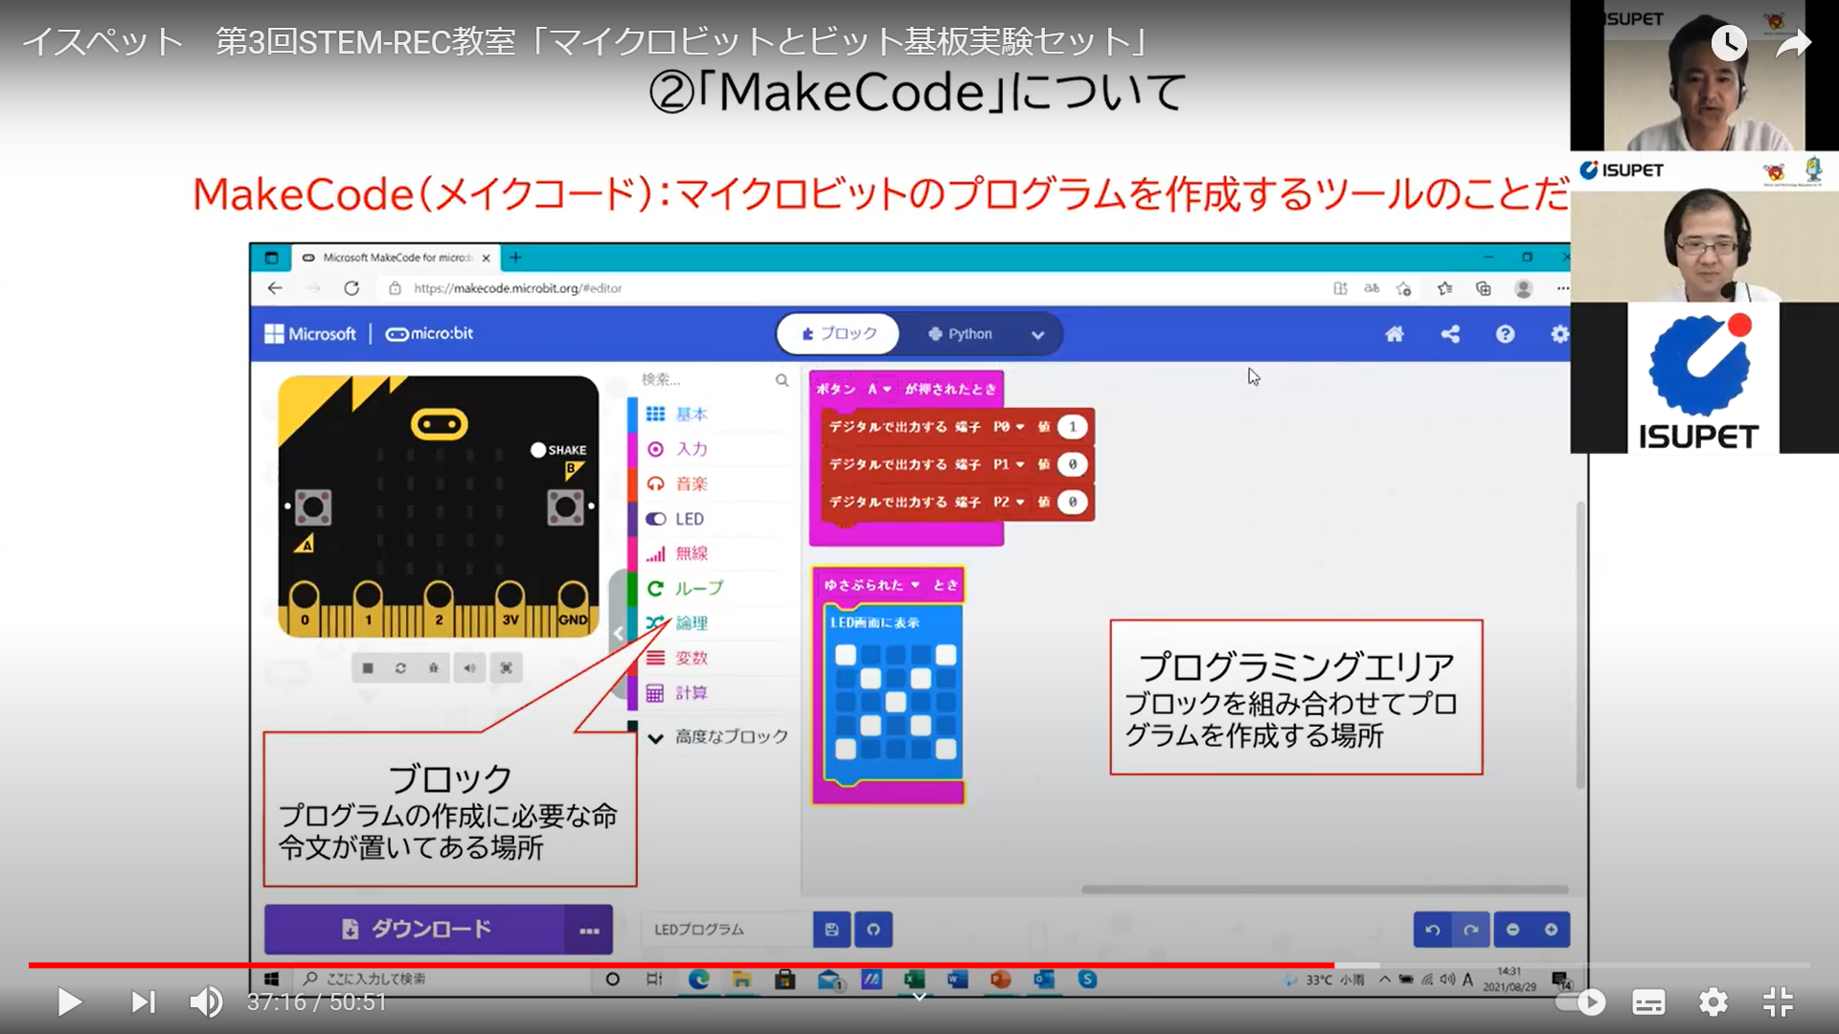Viewport: 1839px width, 1034px height.
Task: Open MakeCode help question mark
Action: [1505, 334]
